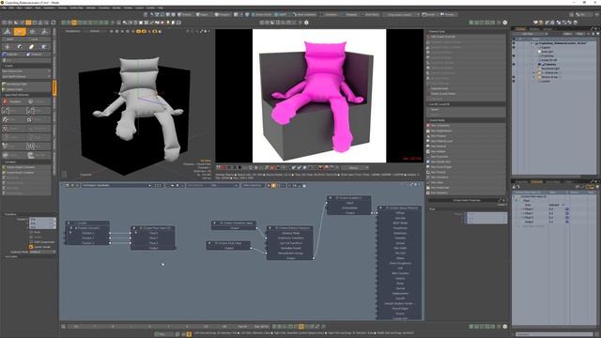The width and height of the screenshot is (601, 338).
Task: Toggle visibility eye of the Texture Group item
Action: (514, 77)
